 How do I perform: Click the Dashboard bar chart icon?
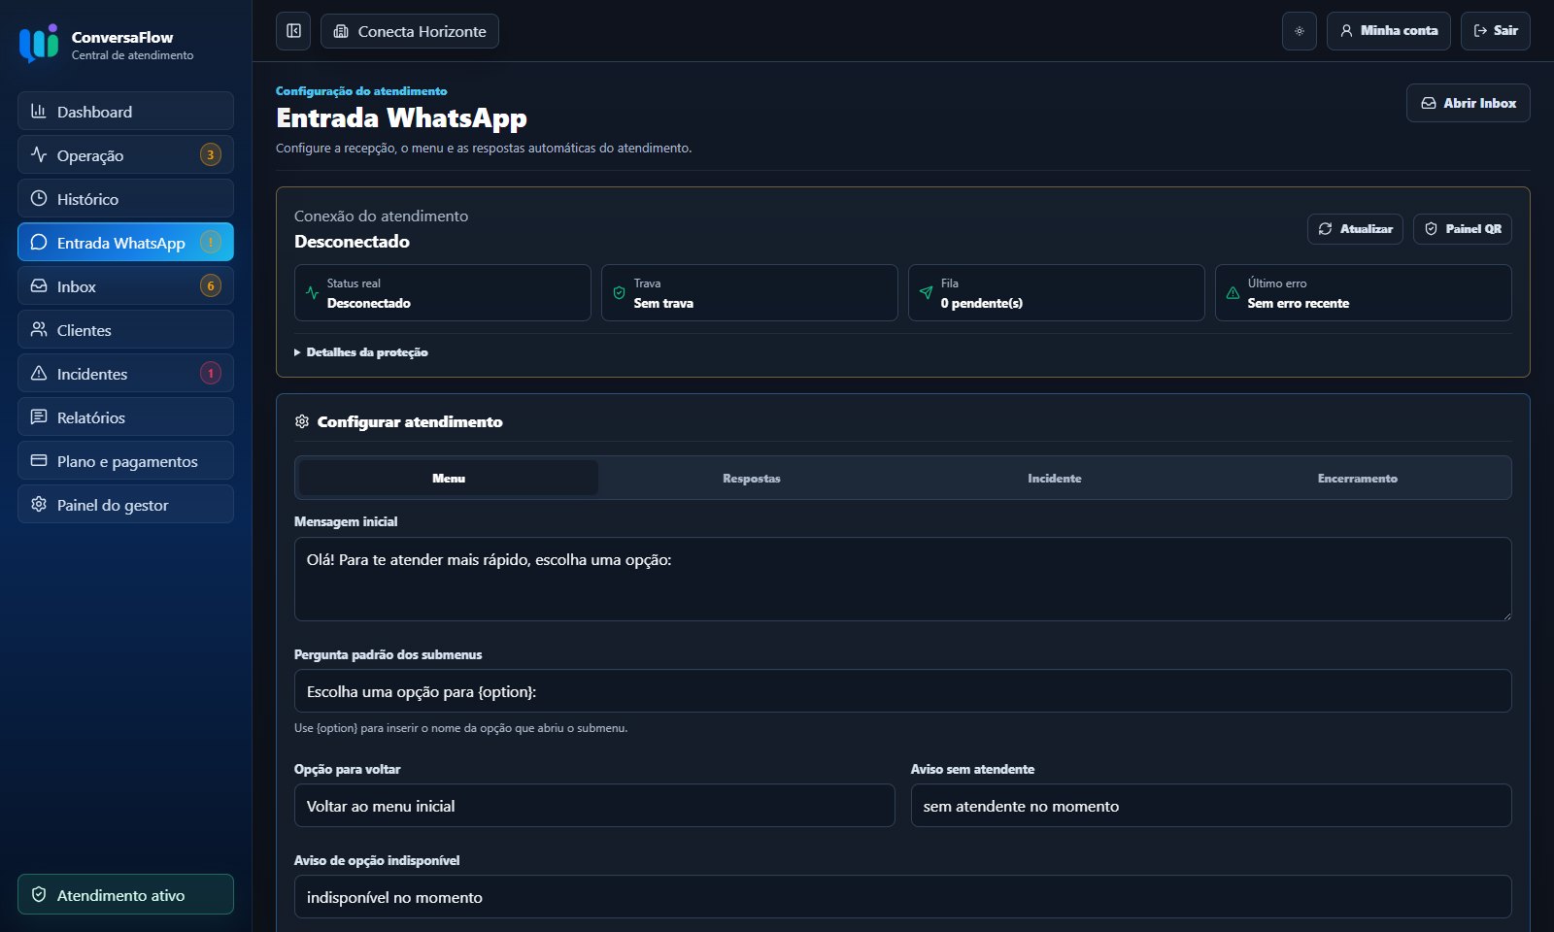pos(39,111)
